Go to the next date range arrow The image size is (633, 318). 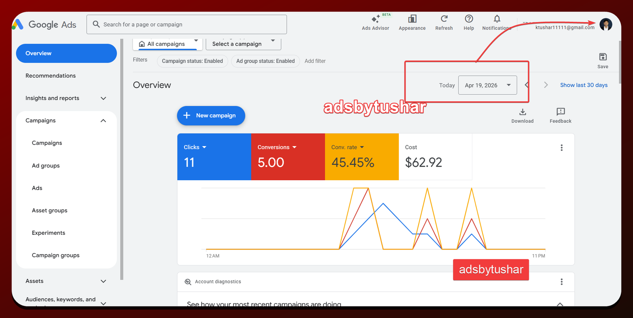546,85
